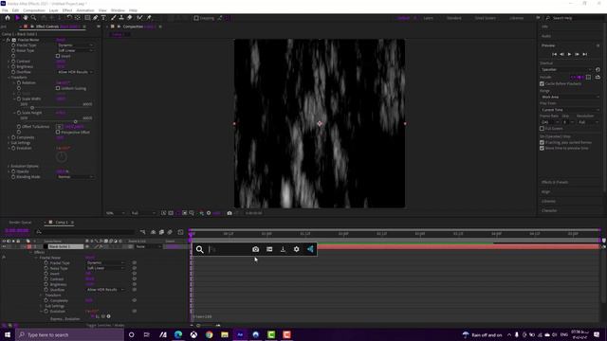
Task: Toggle the Graph Editor in the timeline
Action: (x=180, y=232)
